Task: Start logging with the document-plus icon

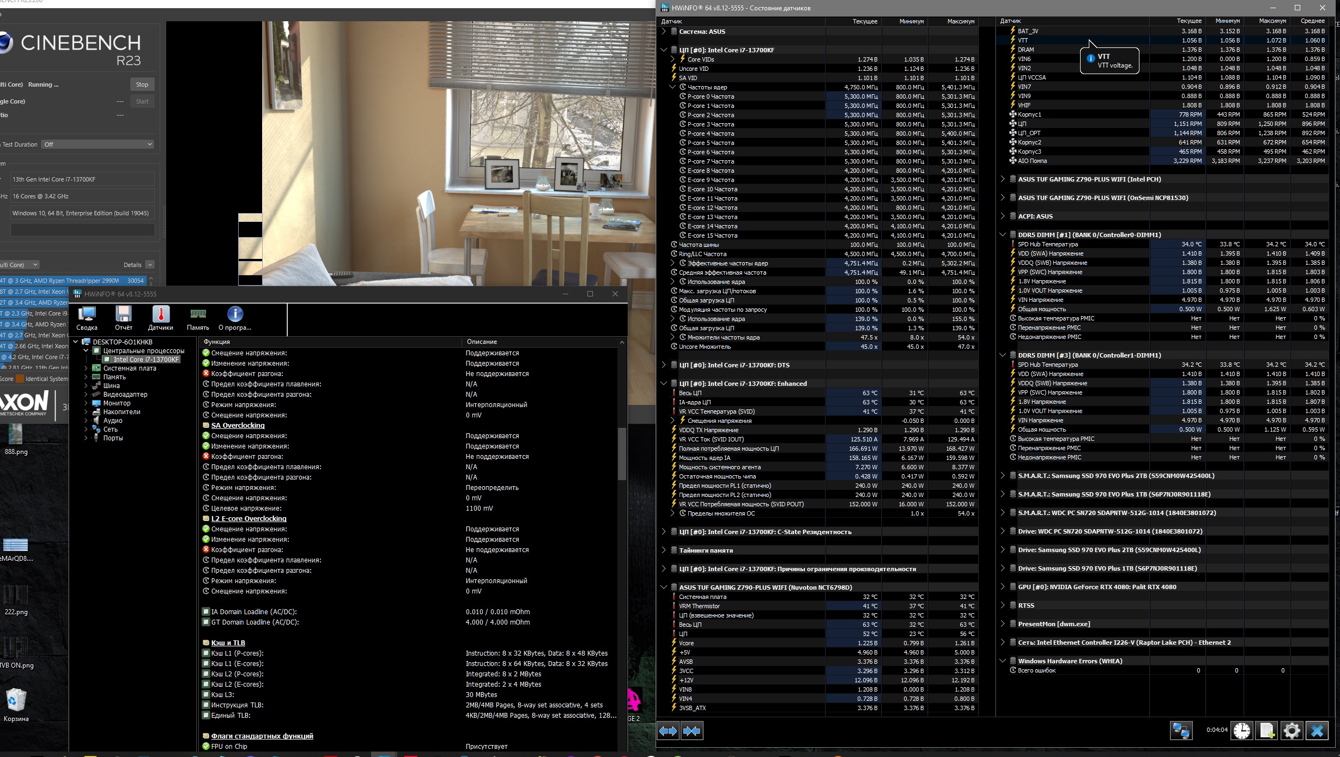Action: click(x=1267, y=731)
